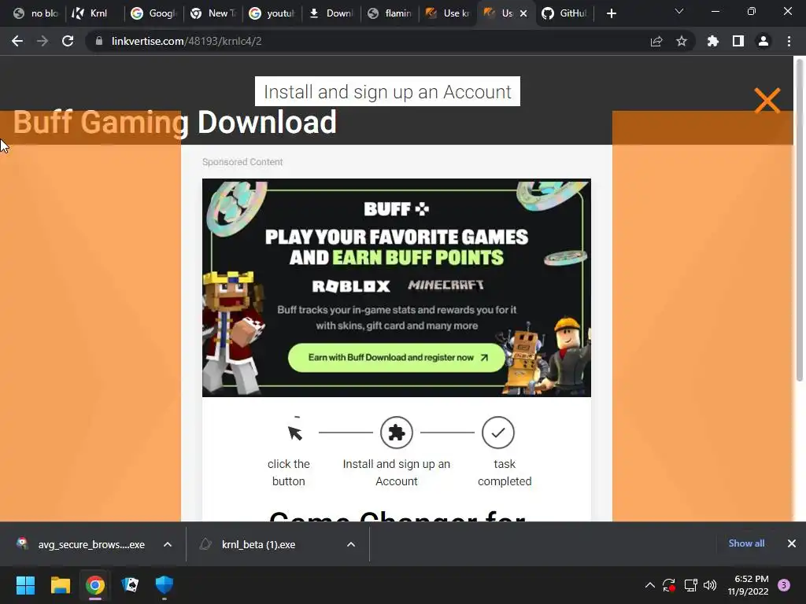The height and width of the screenshot is (604, 806).
Task: Switch to the Downloads tab
Action: 331,13
